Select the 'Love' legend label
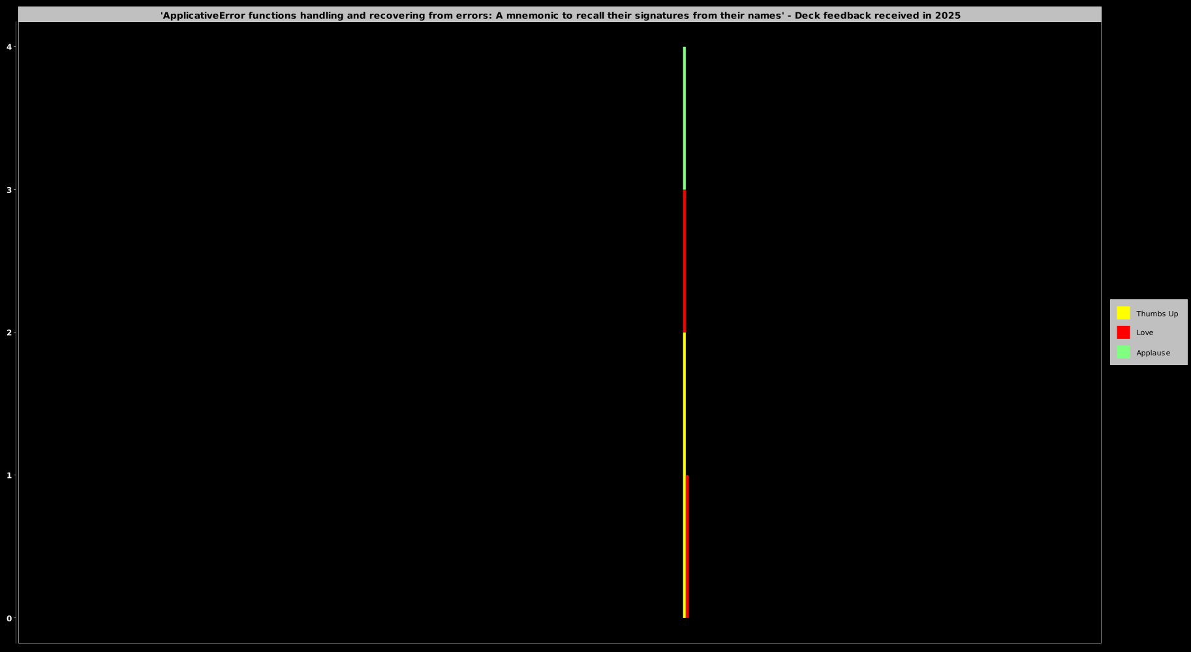The image size is (1191, 652). point(1145,333)
